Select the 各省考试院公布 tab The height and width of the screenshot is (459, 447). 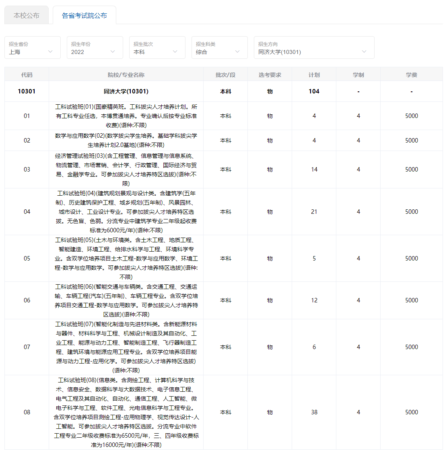pos(84,15)
